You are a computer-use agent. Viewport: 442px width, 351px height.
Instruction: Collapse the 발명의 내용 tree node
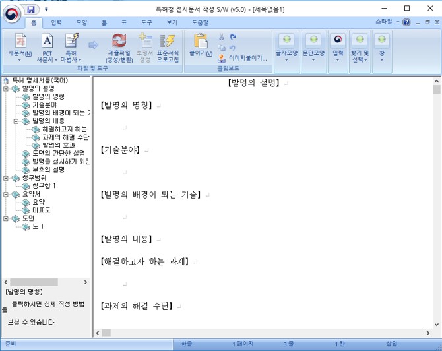(x=16, y=121)
